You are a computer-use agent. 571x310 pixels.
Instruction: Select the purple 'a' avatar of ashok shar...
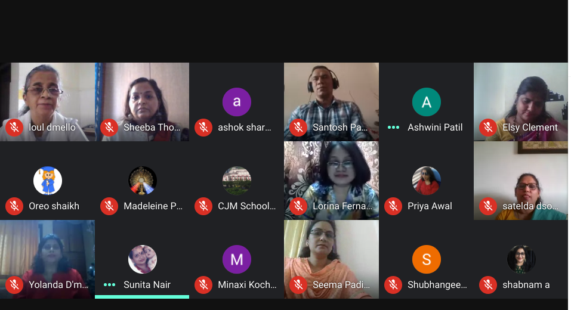coord(237,102)
